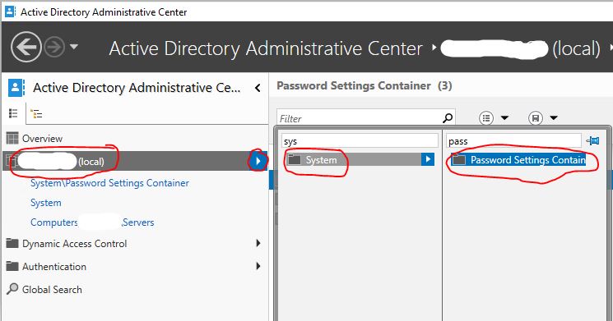Click the 'pass' search field in flyout
613x321 pixels.
[513, 141]
